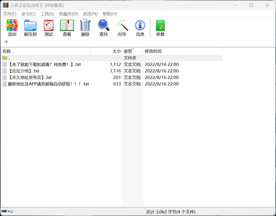Open the 命令(C) menu

29,14
